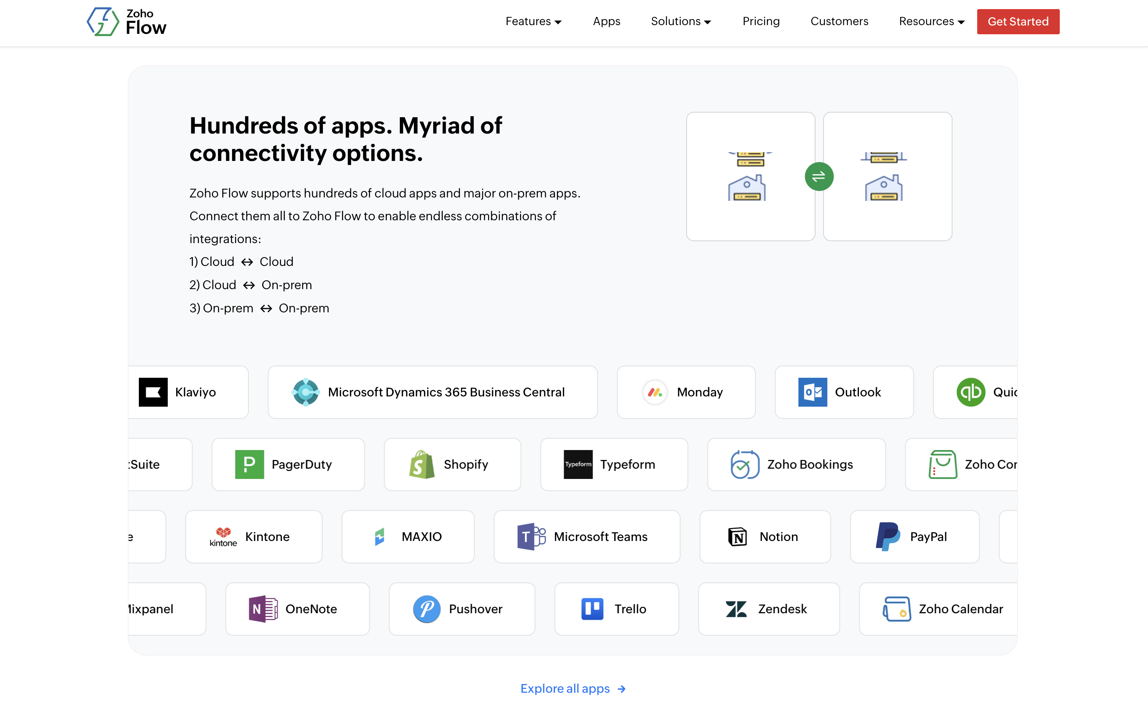Click the "Hundreds of apps" heading
The height and width of the screenshot is (719, 1148).
point(346,139)
